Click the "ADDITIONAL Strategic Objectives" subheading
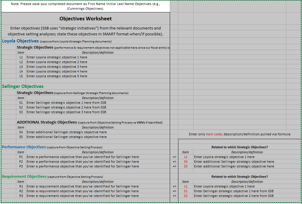The height and width of the screenshot is (204, 302). point(47,122)
